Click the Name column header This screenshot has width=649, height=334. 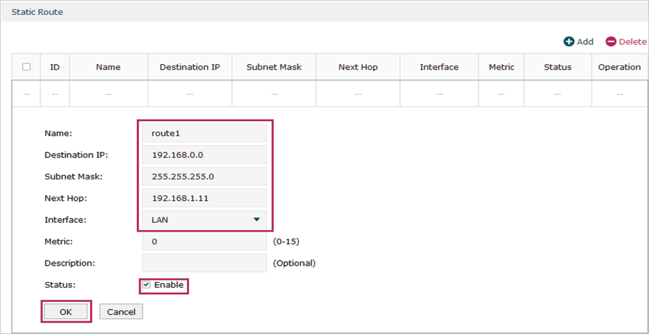click(108, 67)
